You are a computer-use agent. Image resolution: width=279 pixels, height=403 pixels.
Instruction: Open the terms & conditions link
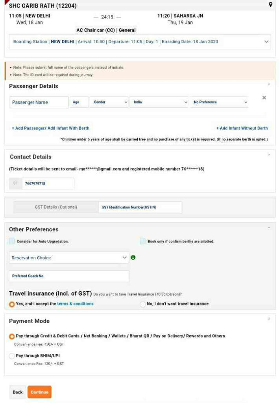click(x=75, y=304)
